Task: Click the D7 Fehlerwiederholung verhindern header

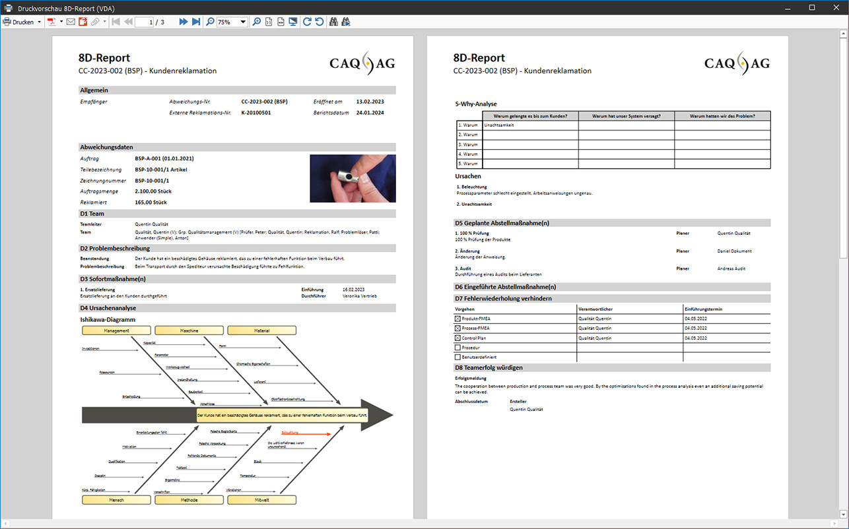Action: (612, 298)
